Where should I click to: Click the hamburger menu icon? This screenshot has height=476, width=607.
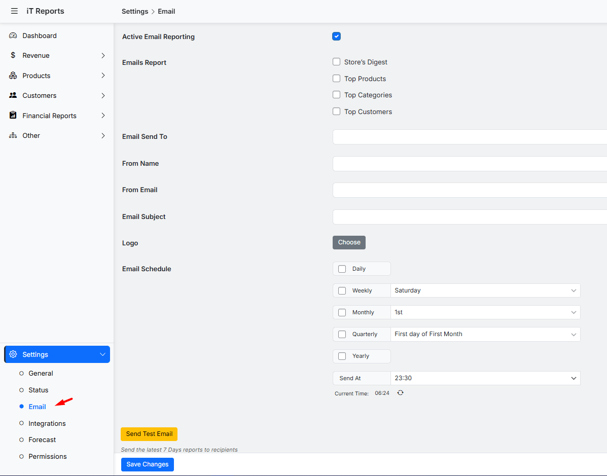(x=14, y=11)
